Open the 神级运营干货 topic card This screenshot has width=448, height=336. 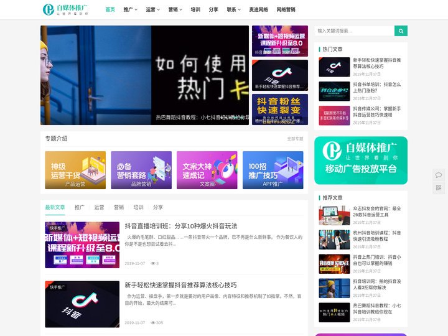pyautogui.click(x=75, y=170)
